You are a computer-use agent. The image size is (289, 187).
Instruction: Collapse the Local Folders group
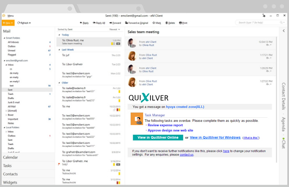(4, 128)
